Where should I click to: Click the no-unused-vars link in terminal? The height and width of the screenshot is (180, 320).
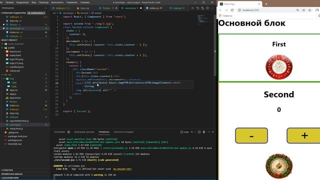pyautogui.click(x=122, y=169)
